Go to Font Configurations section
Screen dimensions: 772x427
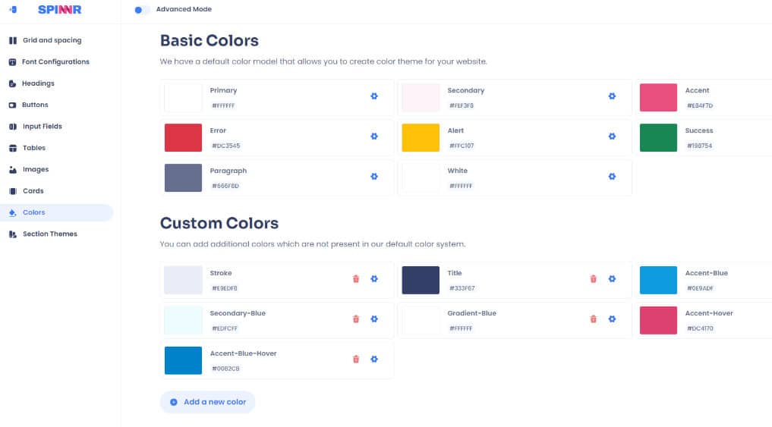[x=55, y=62]
